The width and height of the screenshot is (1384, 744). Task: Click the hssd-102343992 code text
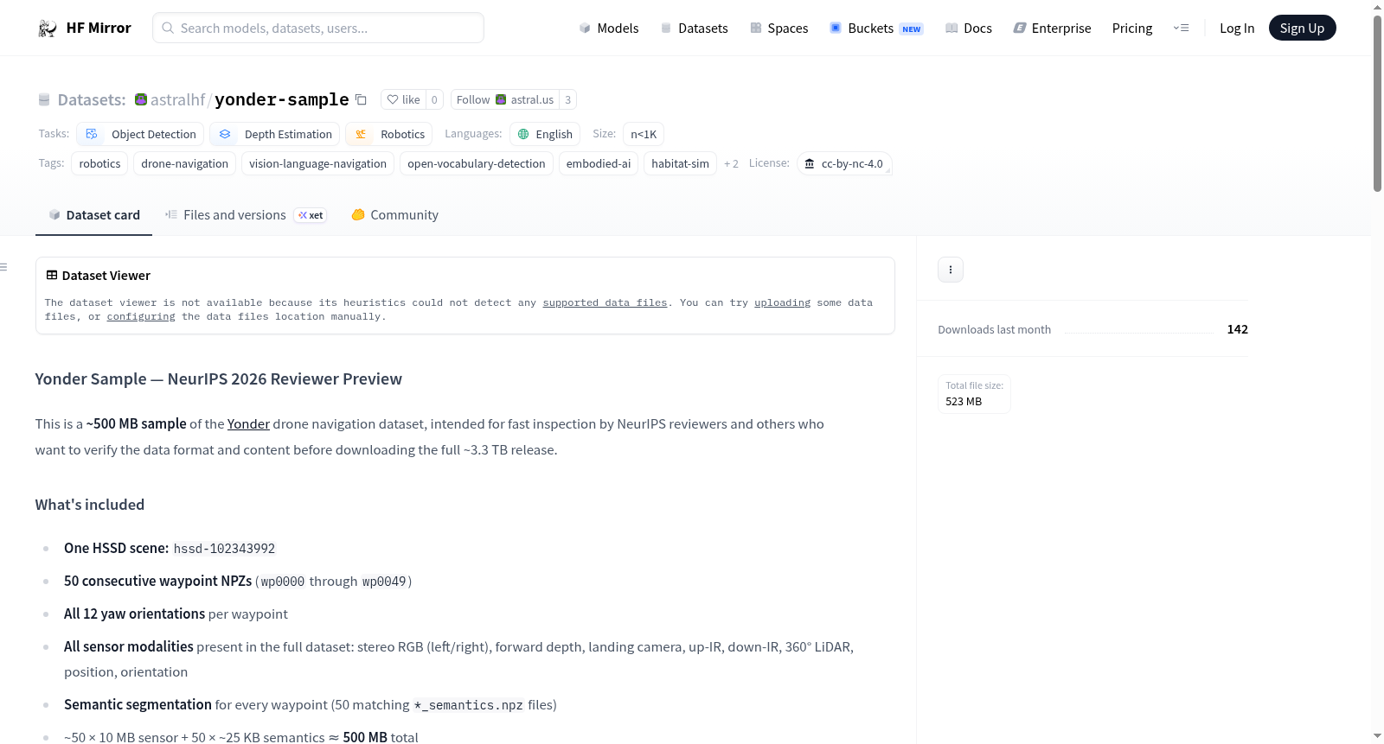click(x=224, y=549)
